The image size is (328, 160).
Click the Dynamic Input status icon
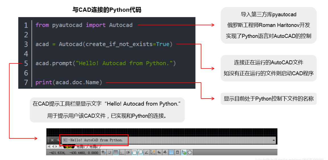tap(159, 153)
